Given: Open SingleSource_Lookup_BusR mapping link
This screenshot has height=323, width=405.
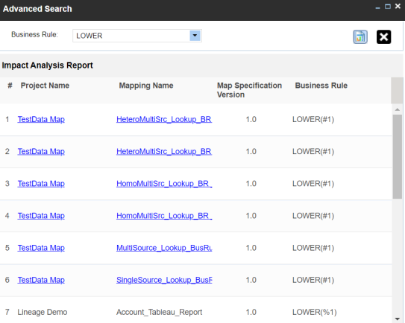Looking at the screenshot, I should coord(164,280).
